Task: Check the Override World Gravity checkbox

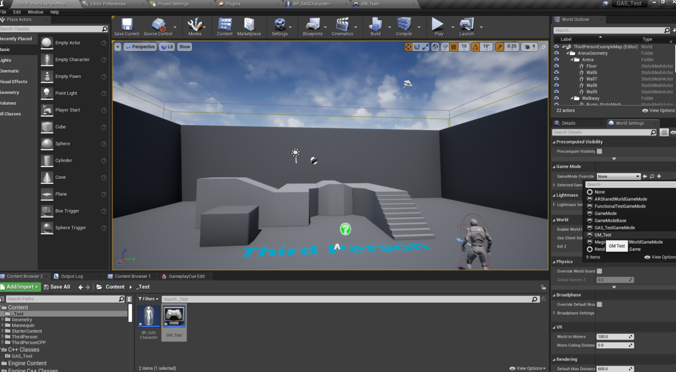Action: pos(599,271)
